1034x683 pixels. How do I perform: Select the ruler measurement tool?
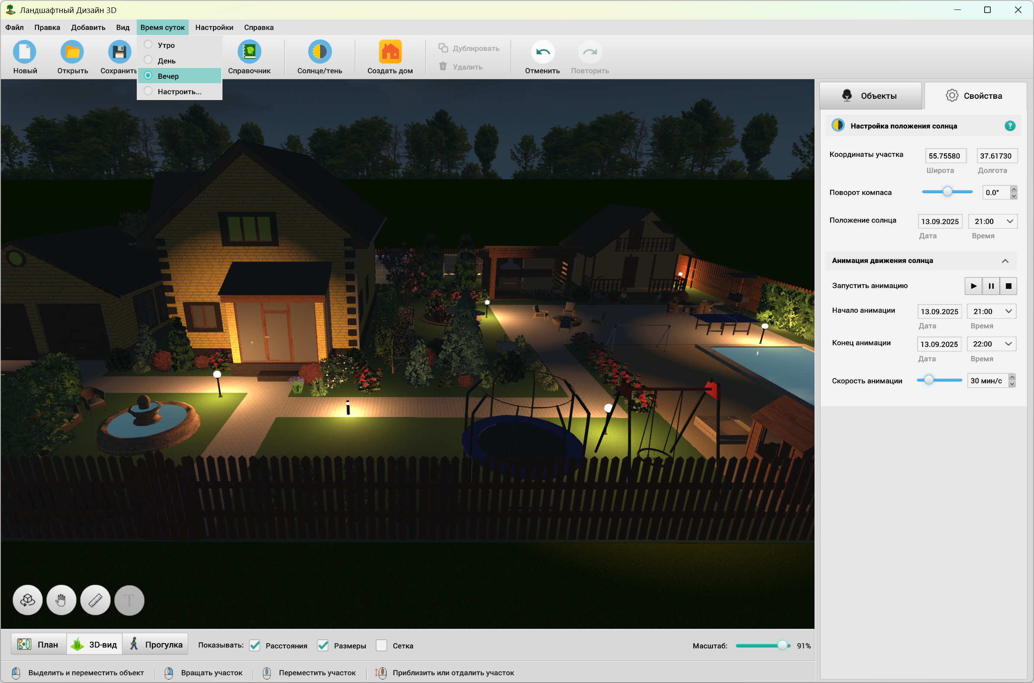click(x=95, y=600)
